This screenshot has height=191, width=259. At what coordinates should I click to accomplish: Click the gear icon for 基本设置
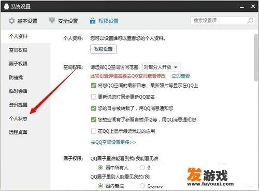[x=12, y=21]
